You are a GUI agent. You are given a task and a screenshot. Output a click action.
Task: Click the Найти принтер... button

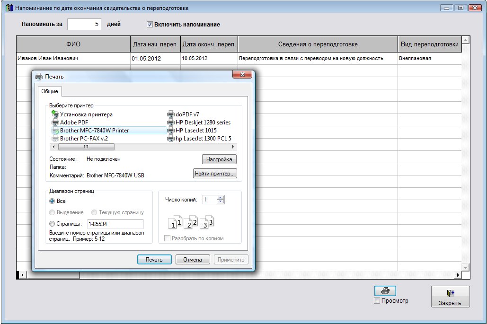coord(215,174)
